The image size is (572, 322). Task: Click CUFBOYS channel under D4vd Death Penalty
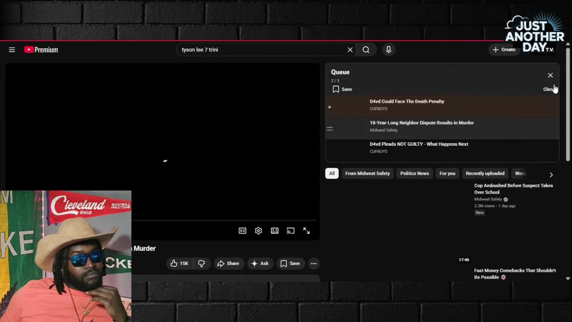tap(379, 109)
